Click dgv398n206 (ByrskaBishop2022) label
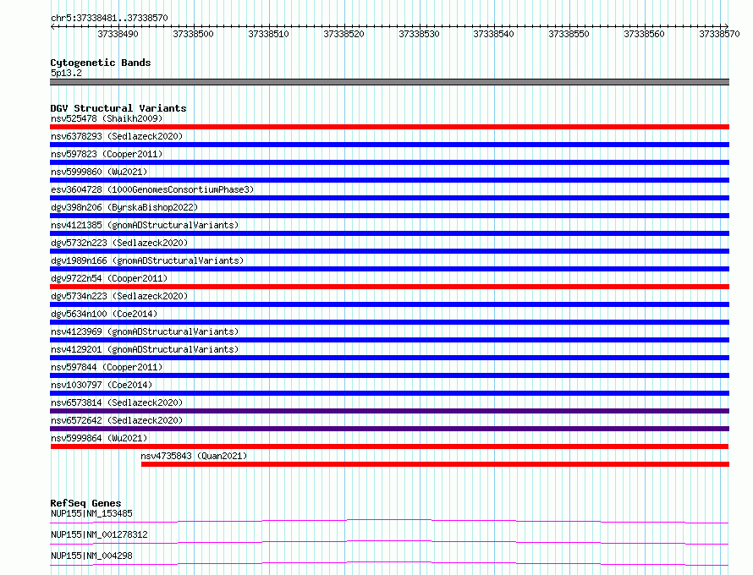753x575 pixels. pos(124,207)
